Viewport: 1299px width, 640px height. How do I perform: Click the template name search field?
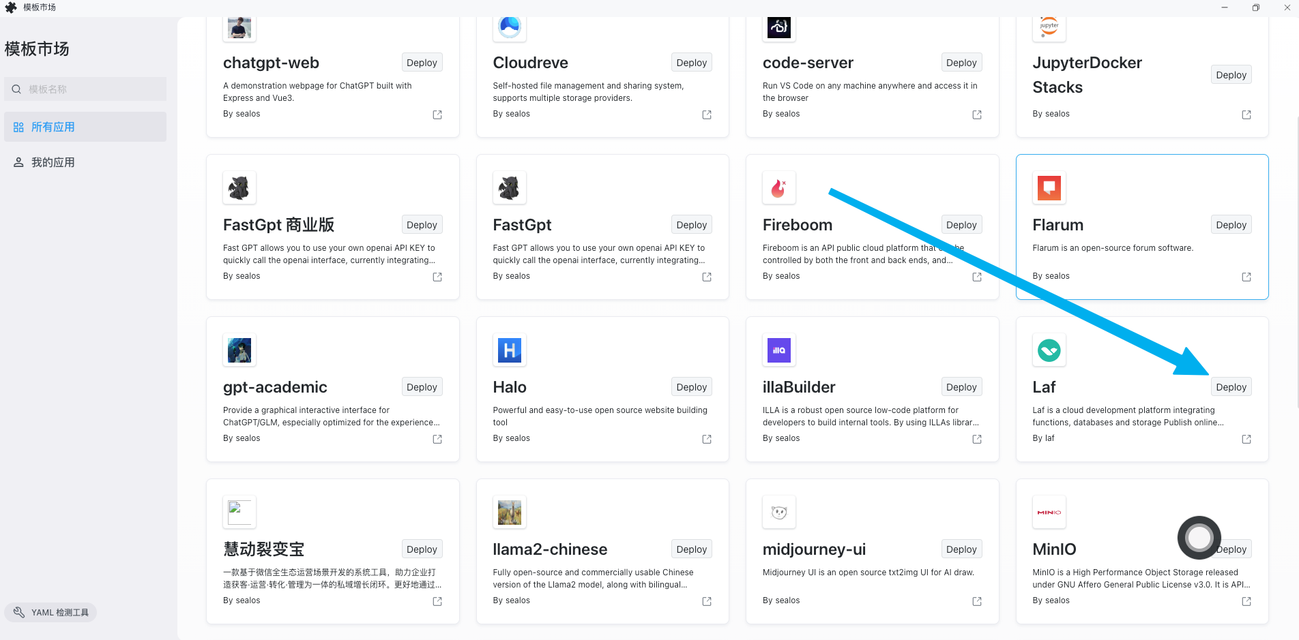85,89
